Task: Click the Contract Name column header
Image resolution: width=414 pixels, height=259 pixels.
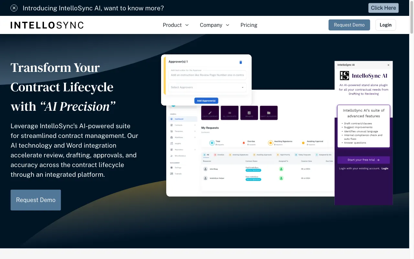Action: tap(251, 161)
